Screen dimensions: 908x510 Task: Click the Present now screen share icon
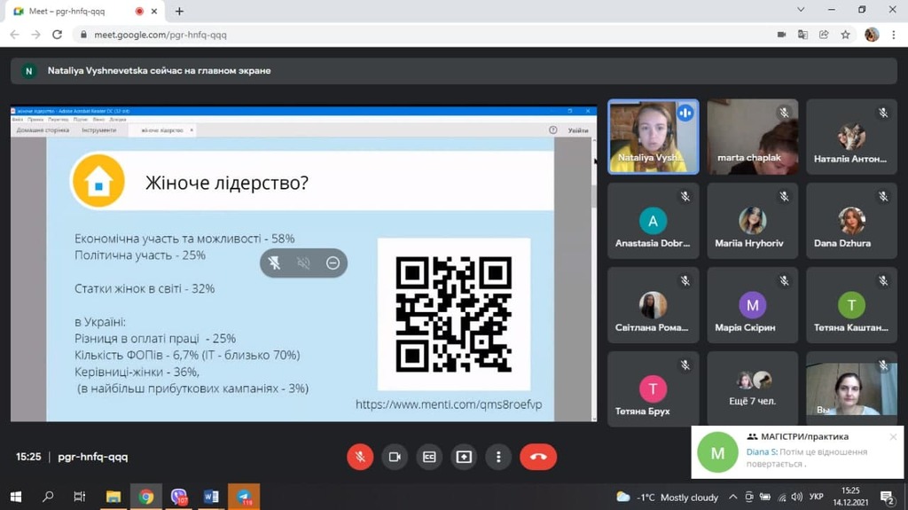(x=464, y=457)
